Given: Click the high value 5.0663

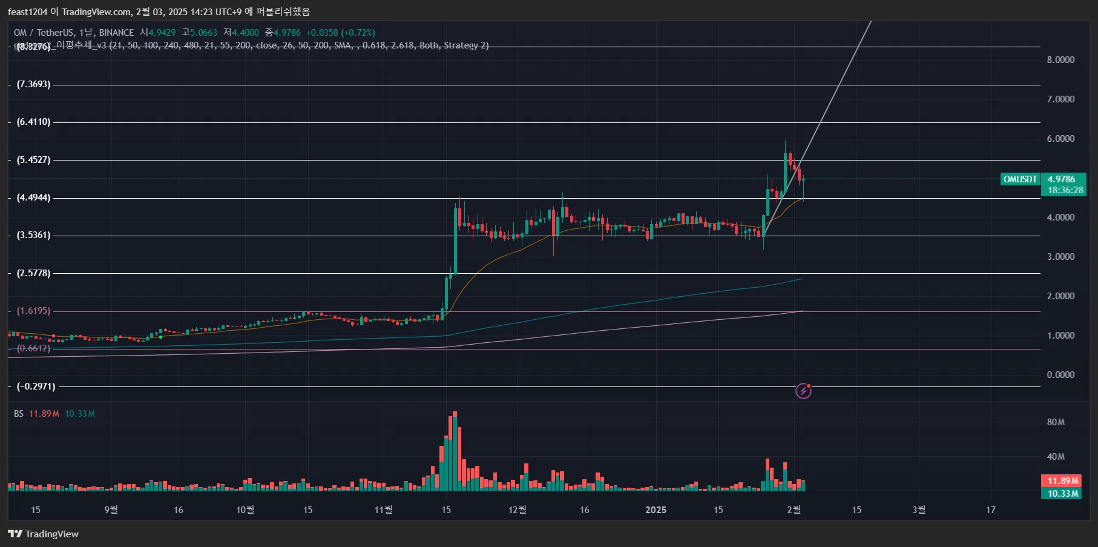Looking at the screenshot, I should (x=203, y=33).
